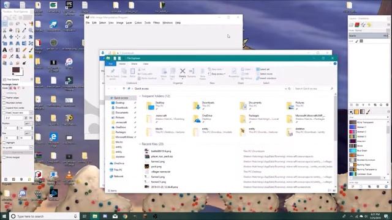Image resolution: width=392 pixels, height=220 pixels.
Task: Select the Flip tool
Action: pyautogui.click(x=24, y=43)
